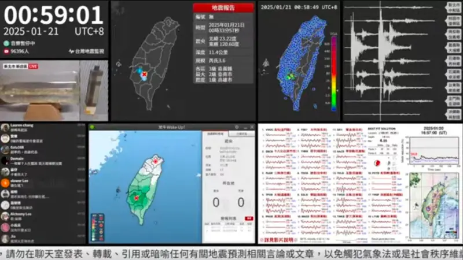Click the scrolling notice ticker along the bottom
Image resolution: width=463 pixels, height=260 pixels.
coord(231,254)
